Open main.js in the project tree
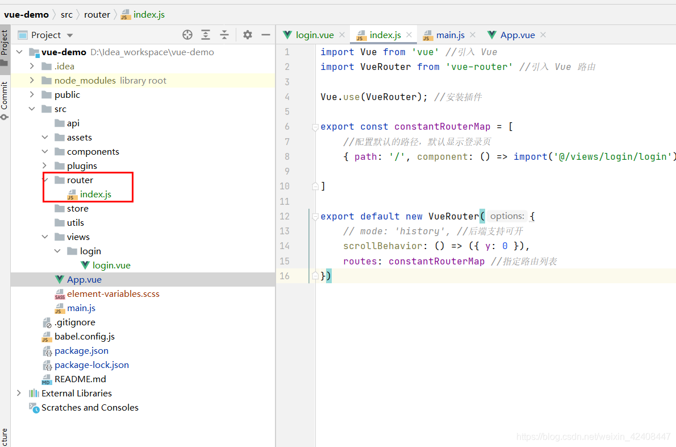The width and height of the screenshot is (676, 447). point(81,308)
